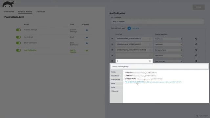
Task: Grab drag handle of First Name mapping row
Action: click(112, 39)
